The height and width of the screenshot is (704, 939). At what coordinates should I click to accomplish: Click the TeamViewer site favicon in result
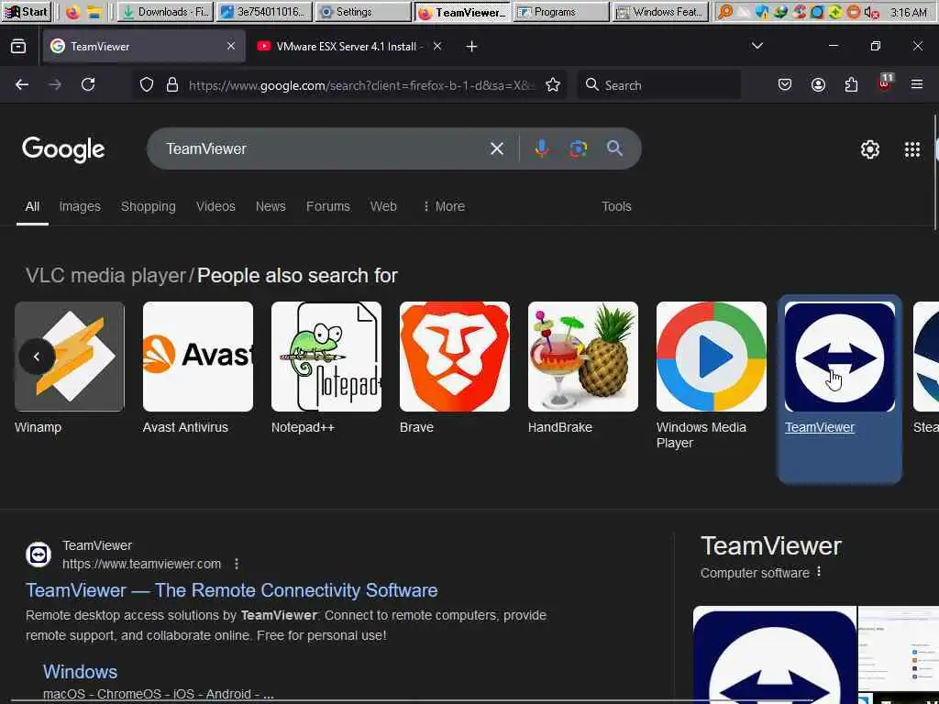pos(39,555)
